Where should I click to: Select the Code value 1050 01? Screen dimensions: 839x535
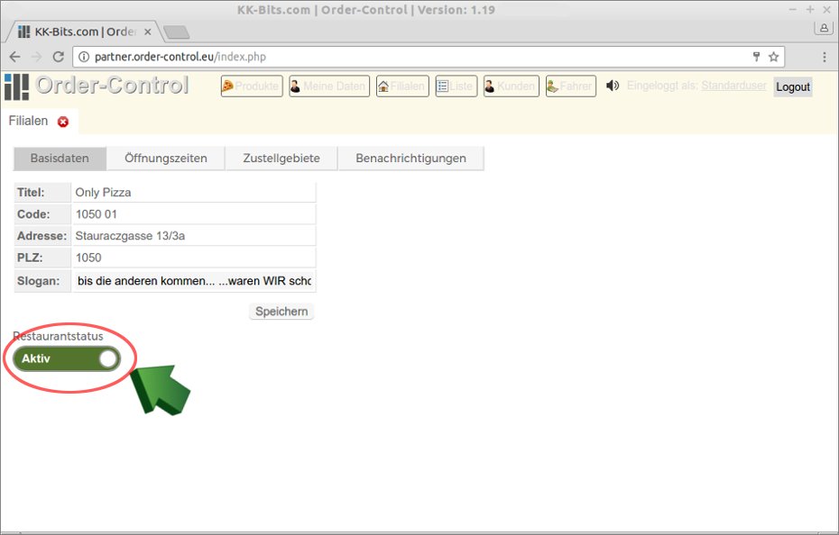click(x=97, y=214)
